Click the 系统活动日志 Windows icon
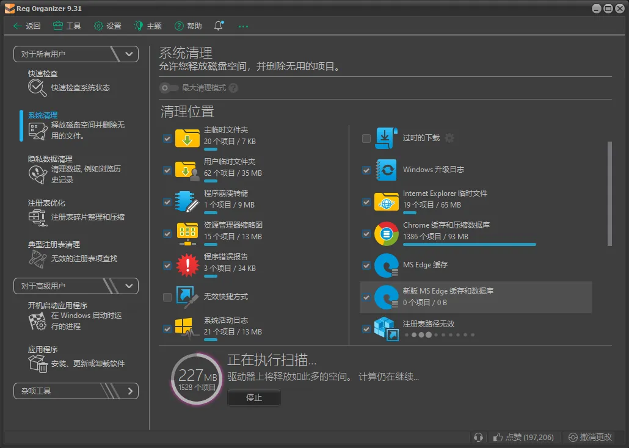The height and width of the screenshot is (448, 629). [x=187, y=328]
